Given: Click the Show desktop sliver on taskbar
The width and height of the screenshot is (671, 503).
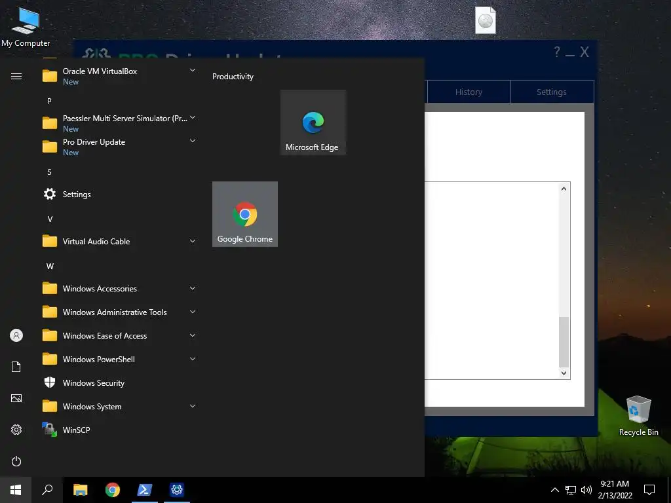Looking at the screenshot, I should [x=669, y=490].
